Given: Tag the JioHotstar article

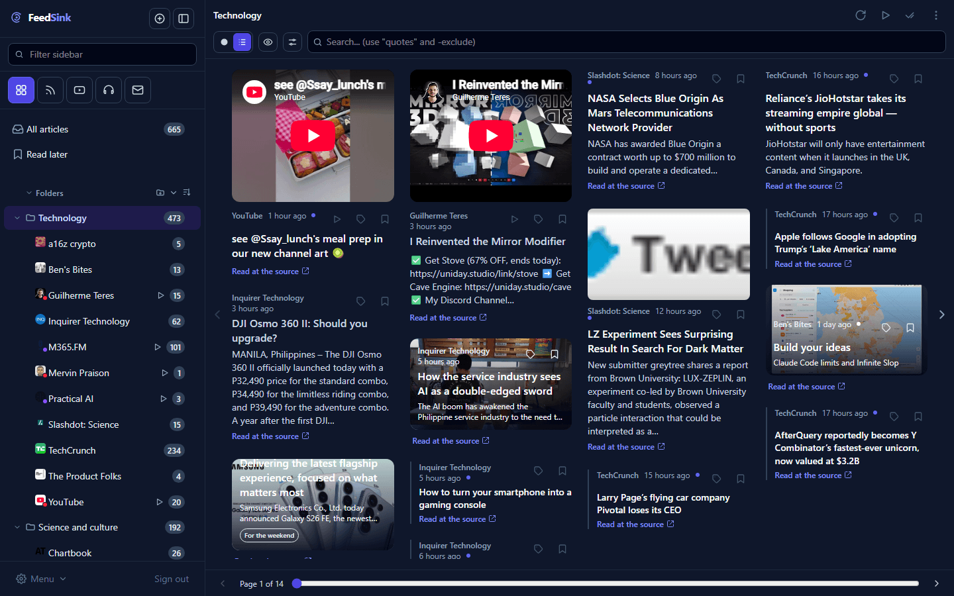Looking at the screenshot, I should coord(894,79).
